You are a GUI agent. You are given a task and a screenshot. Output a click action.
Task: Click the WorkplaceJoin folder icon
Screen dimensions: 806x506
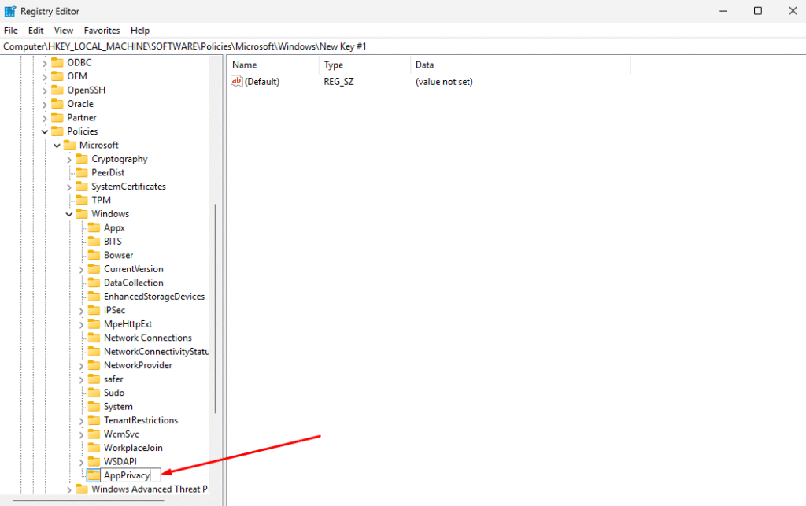94,448
